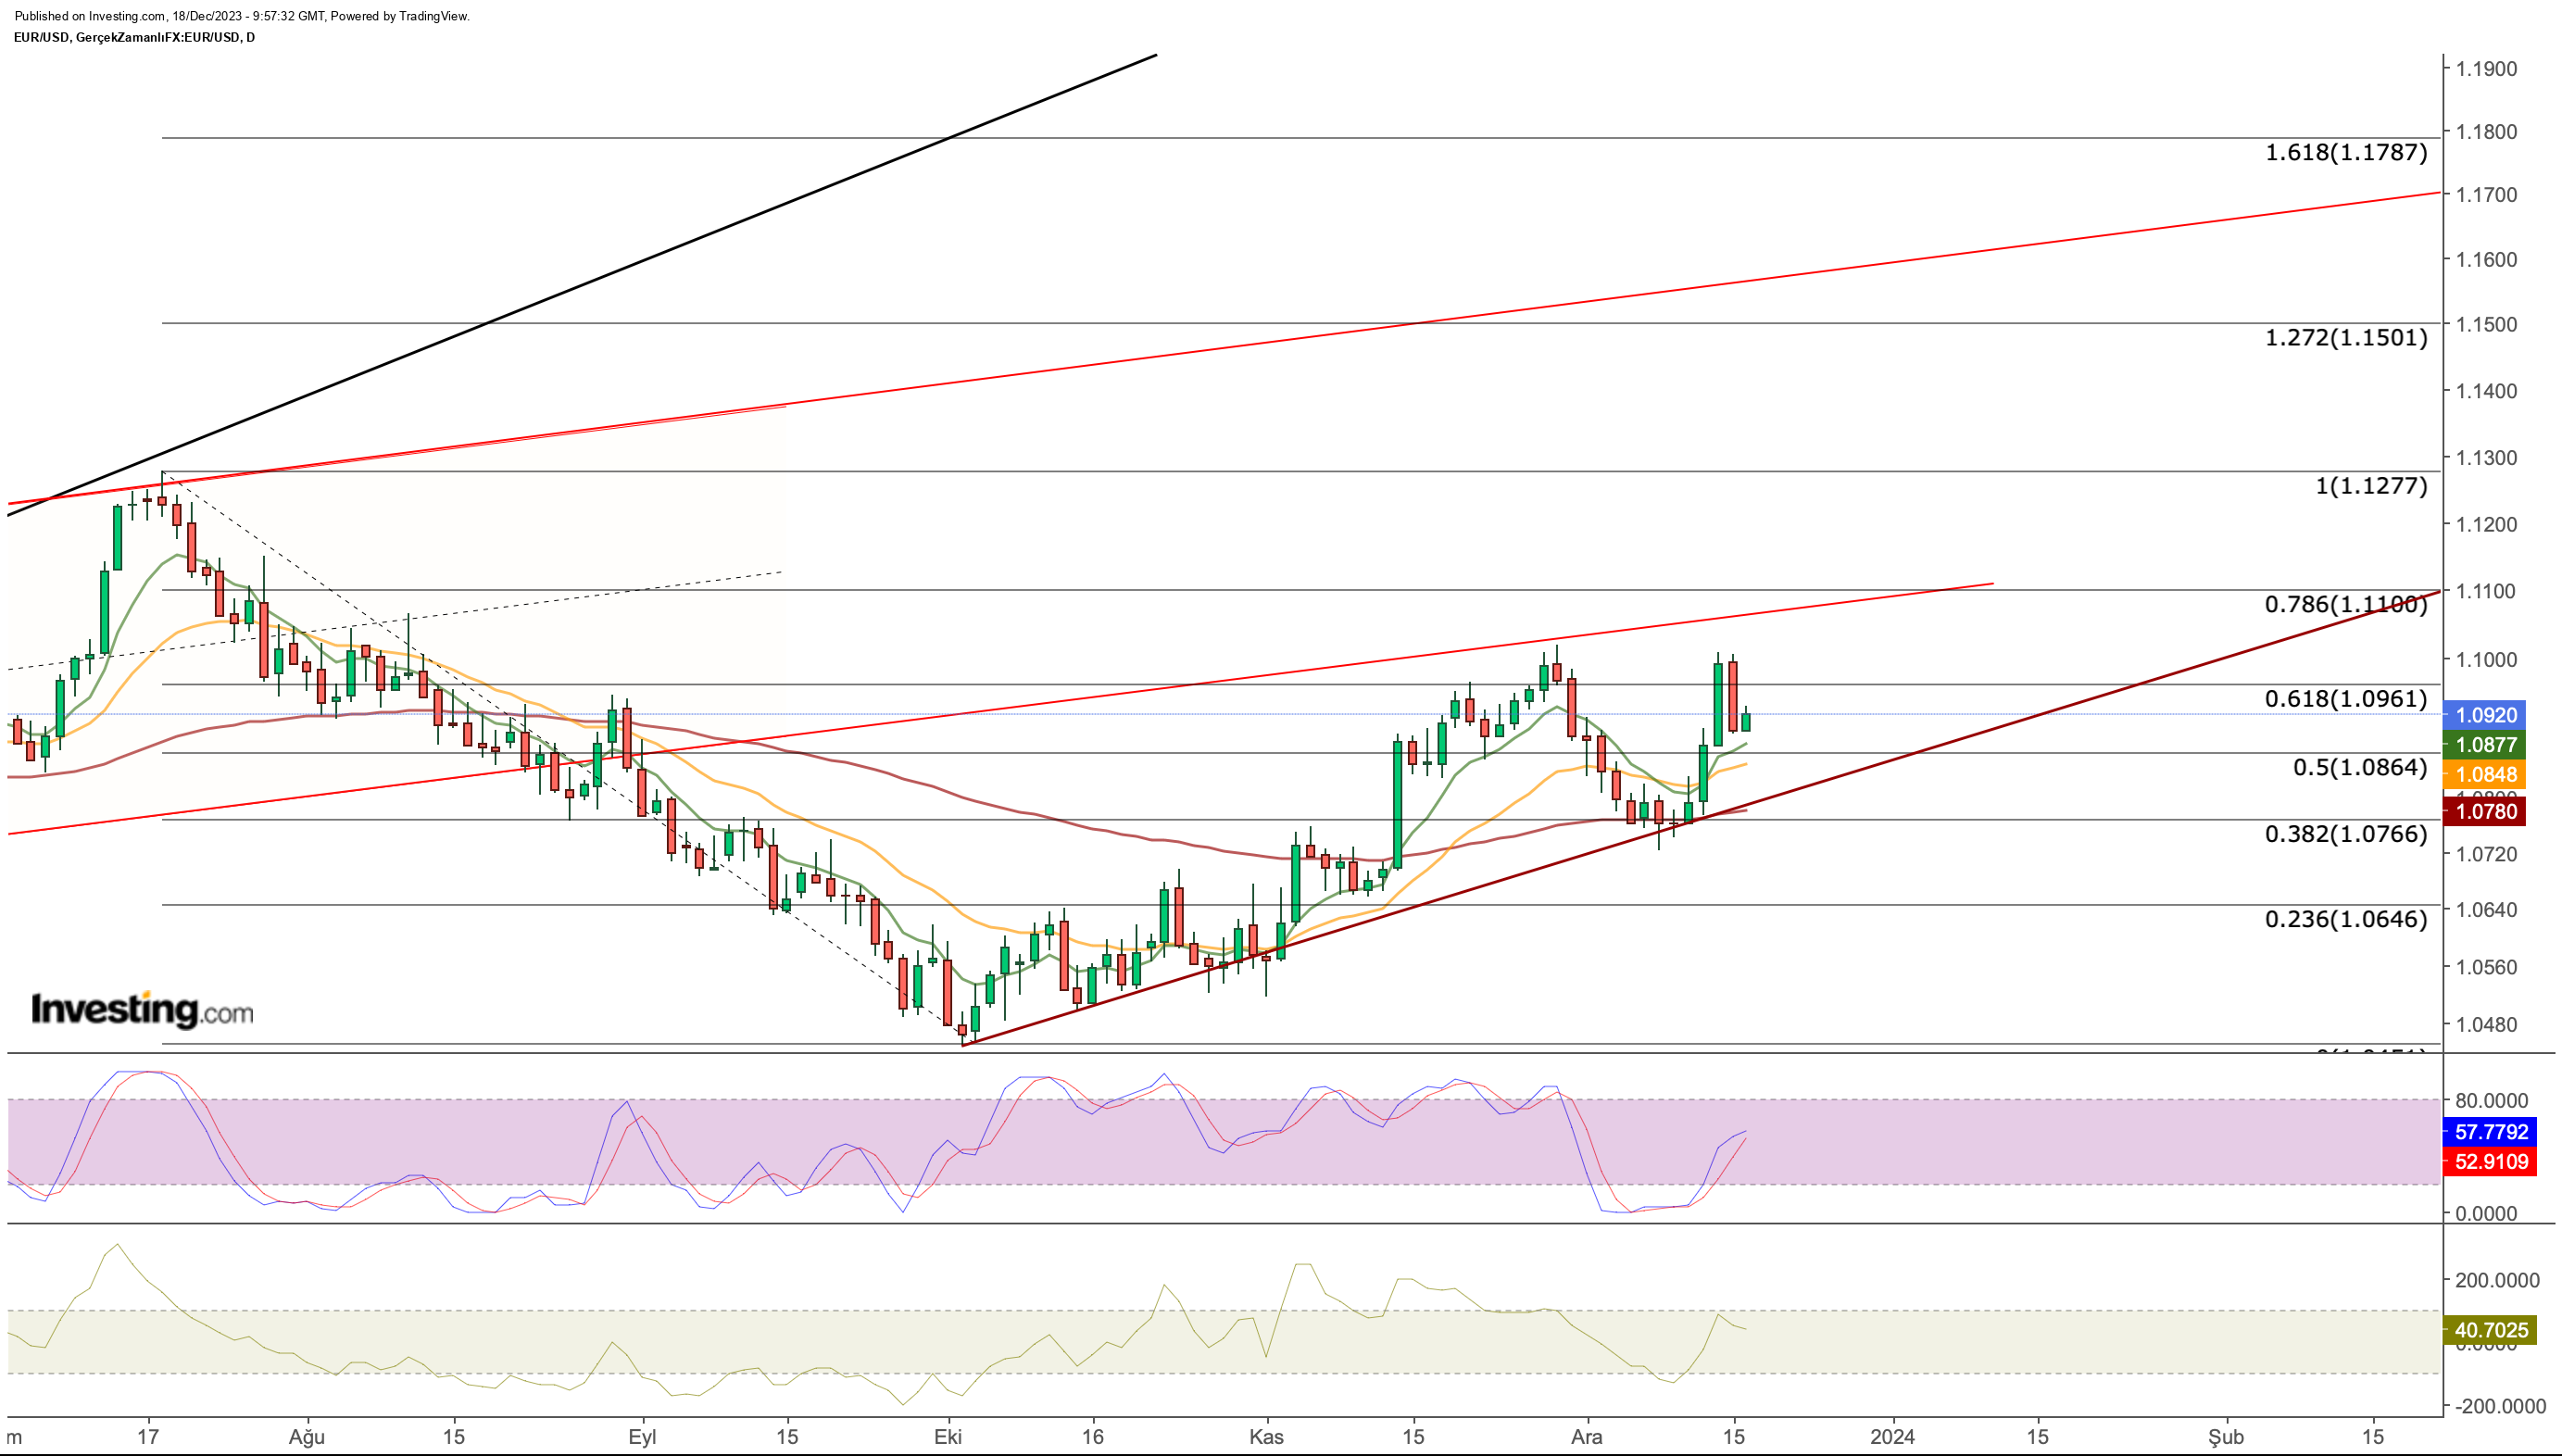Click the 1.618(1.1787) Fibonacci label
Screen dimensions: 2562x1456
tap(2345, 153)
